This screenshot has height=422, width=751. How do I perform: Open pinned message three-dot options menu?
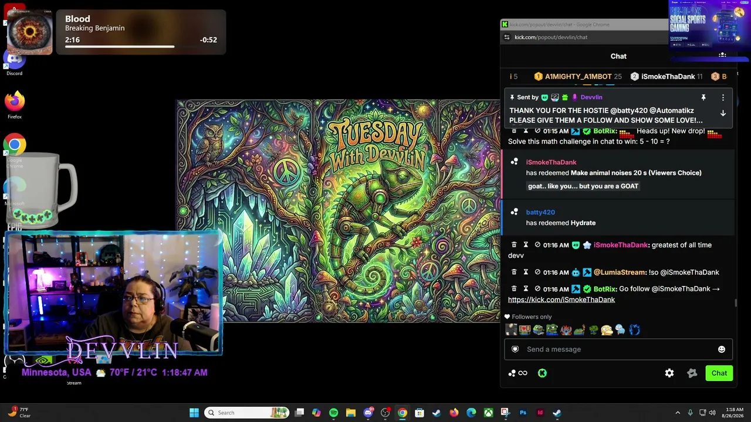(x=723, y=97)
